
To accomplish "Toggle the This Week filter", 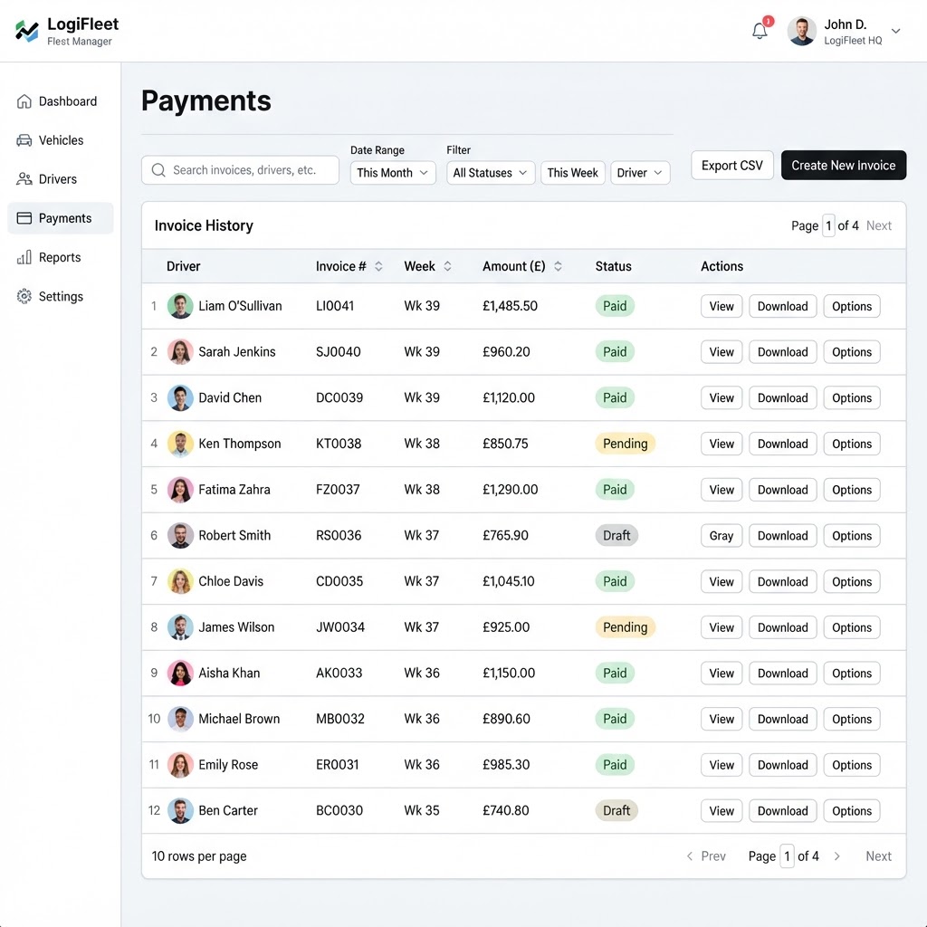I will [572, 173].
